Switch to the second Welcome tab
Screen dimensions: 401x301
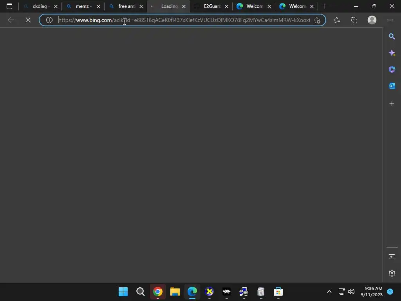click(x=296, y=6)
